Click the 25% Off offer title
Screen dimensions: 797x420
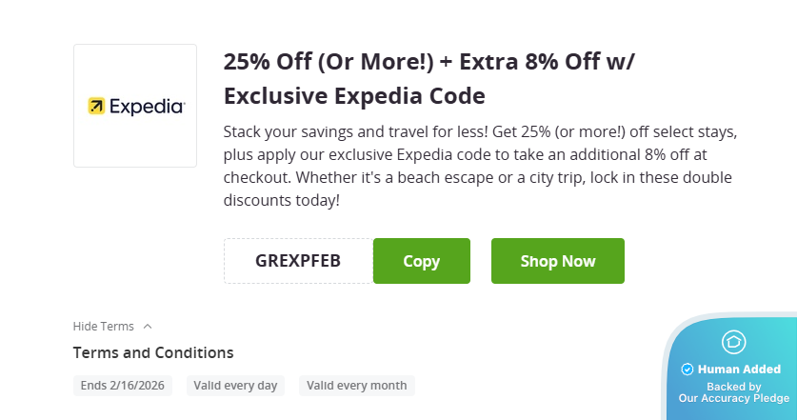pos(428,63)
